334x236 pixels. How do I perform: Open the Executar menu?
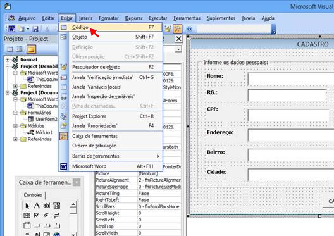tap(158, 18)
